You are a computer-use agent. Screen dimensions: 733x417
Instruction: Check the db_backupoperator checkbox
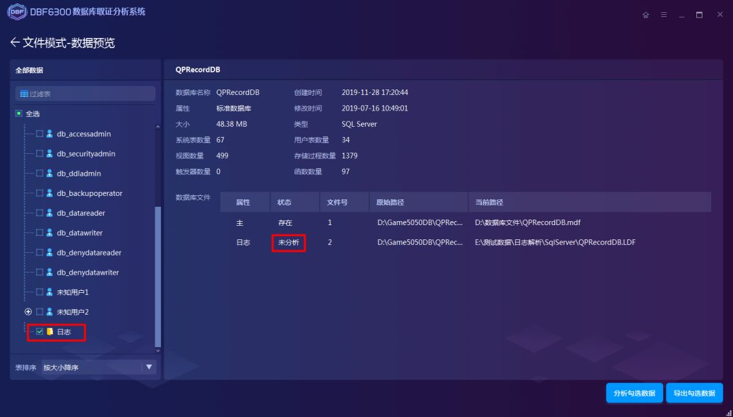(40, 193)
